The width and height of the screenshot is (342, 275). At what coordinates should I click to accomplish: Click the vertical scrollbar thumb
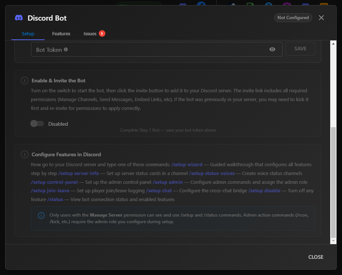point(333,183)
